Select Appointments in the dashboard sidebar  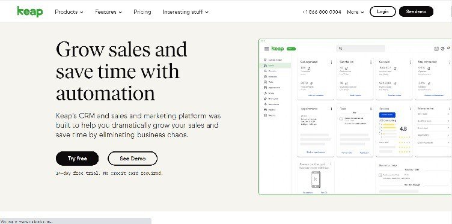[272, 88]
